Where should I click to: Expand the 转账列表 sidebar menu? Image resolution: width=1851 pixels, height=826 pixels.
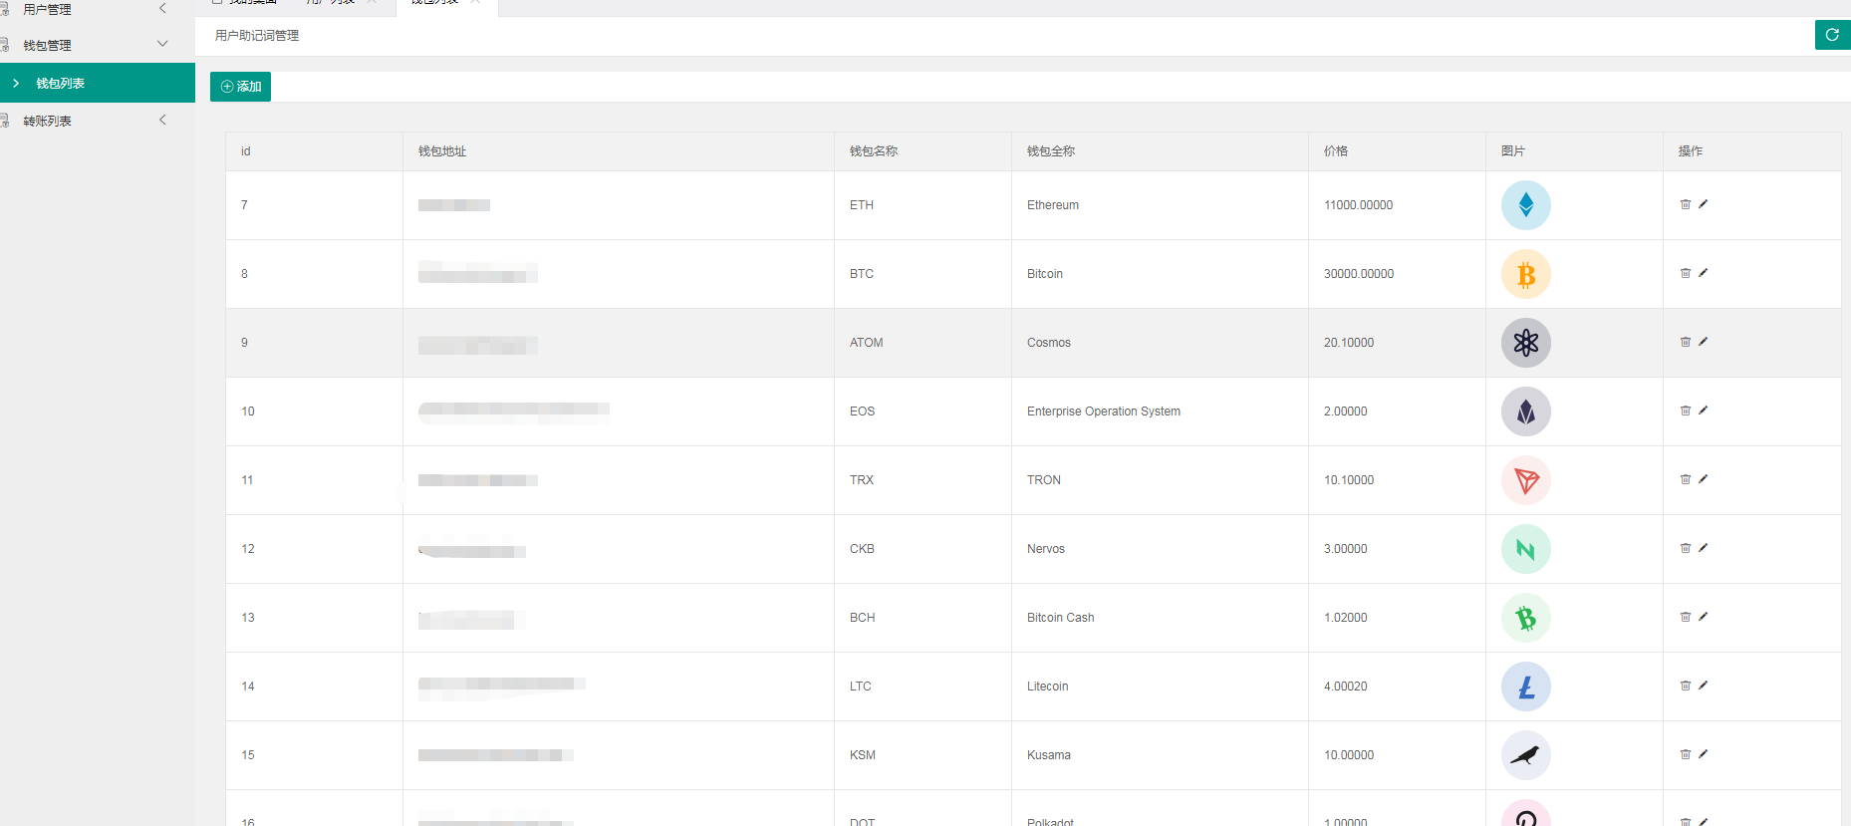pos(47,121)
